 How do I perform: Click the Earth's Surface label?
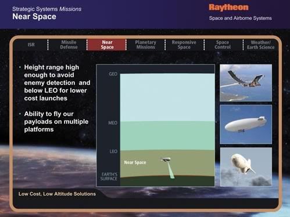point(109,176)
